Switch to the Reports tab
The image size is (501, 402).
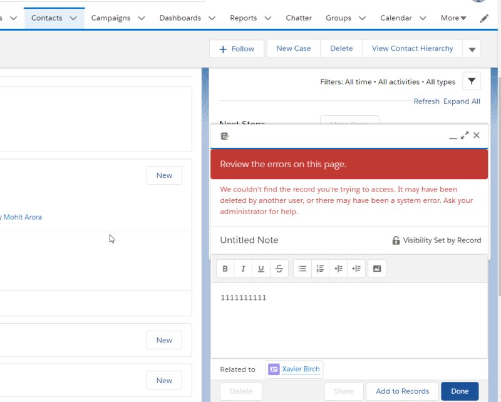click(244, 18)
